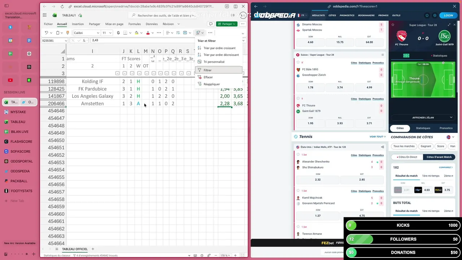Image resolution: width=462 pixels, height=260 pixels.
Task: Choose Réappliquer in the sort menu
Action: tap(219, 84)
